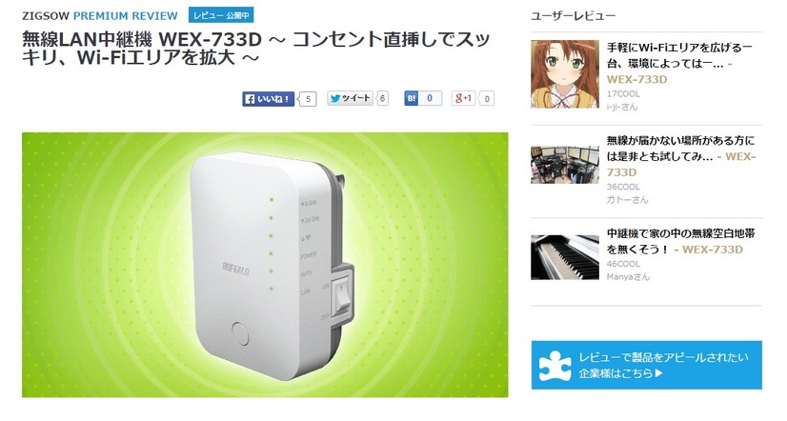Click the Google g+1 button
This screenshot has width=787, height=421.
[463, 98]
